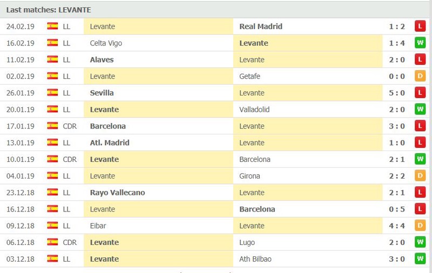Screen dimensions: 432x273
Task: Click the Spain flag next to Sevilla match
Action: 52,93
